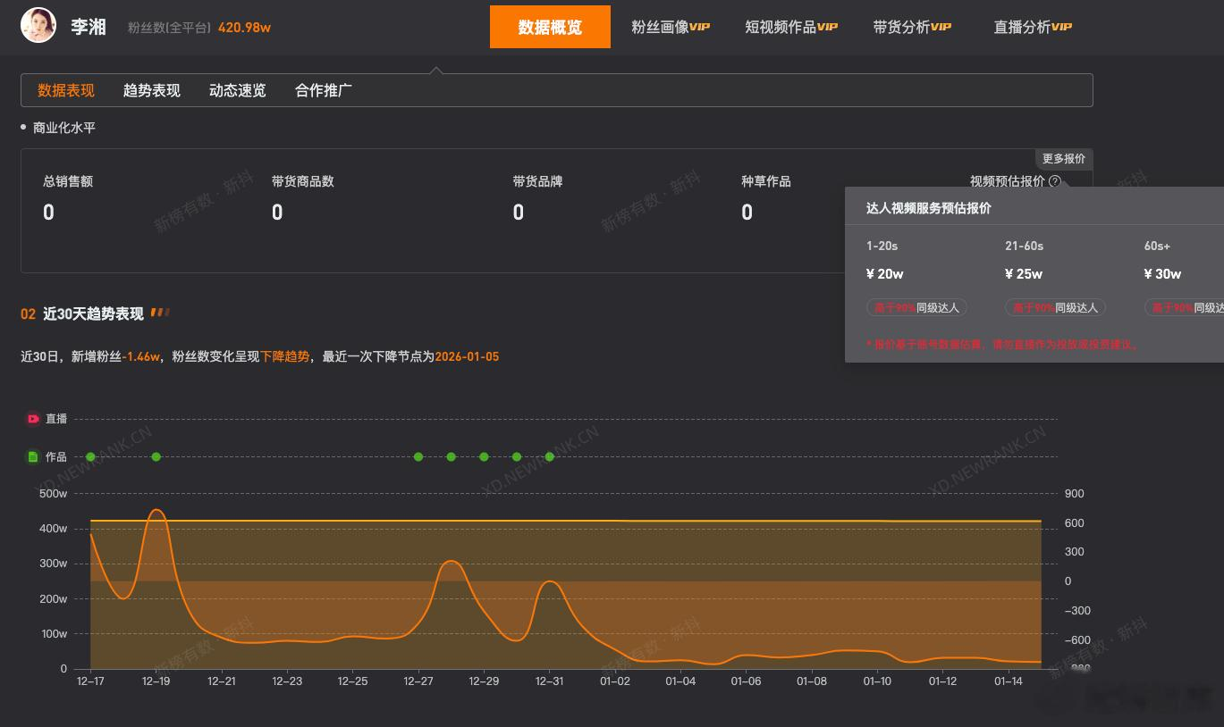Switch to 短视频作品 VIP tab
Viewport: 1224px width, 727px height.
point(791,27)
